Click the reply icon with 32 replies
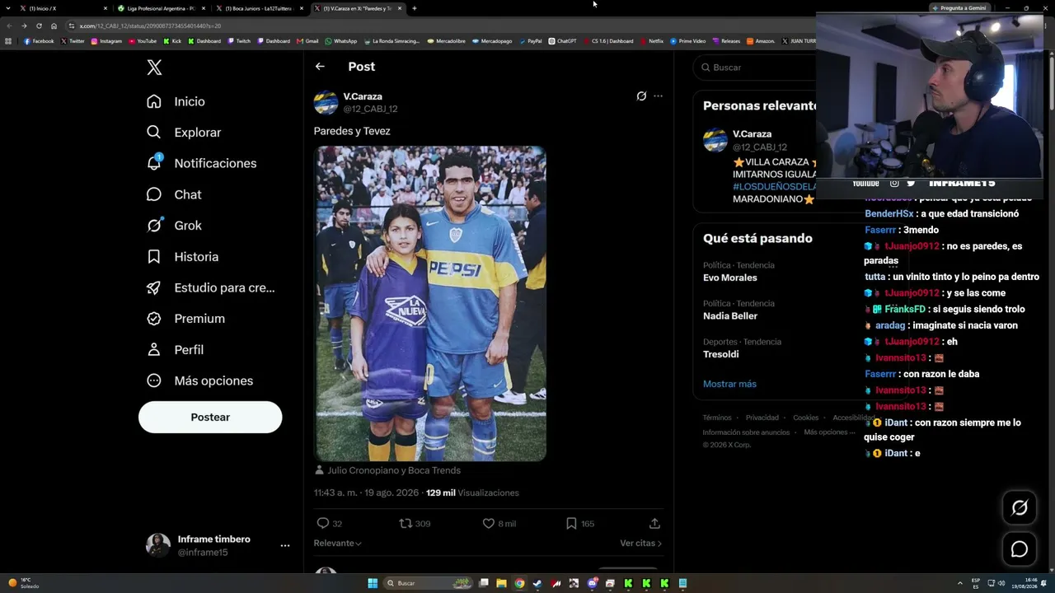The height and width of the screenshot is (593, 1055). (x=323, y=524)
